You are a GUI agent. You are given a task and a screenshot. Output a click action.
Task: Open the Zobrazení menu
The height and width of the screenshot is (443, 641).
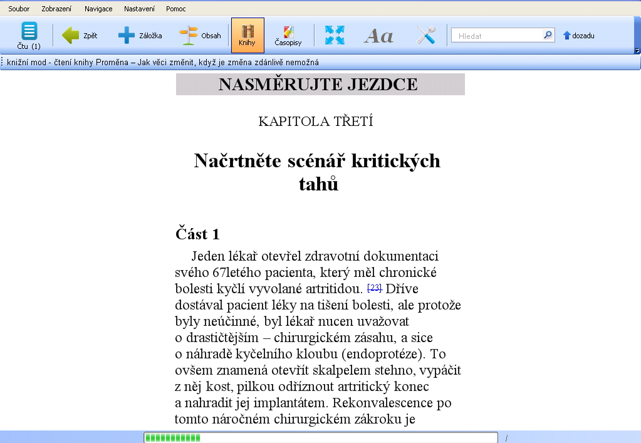pyautogui.click(x=56, y=9)
